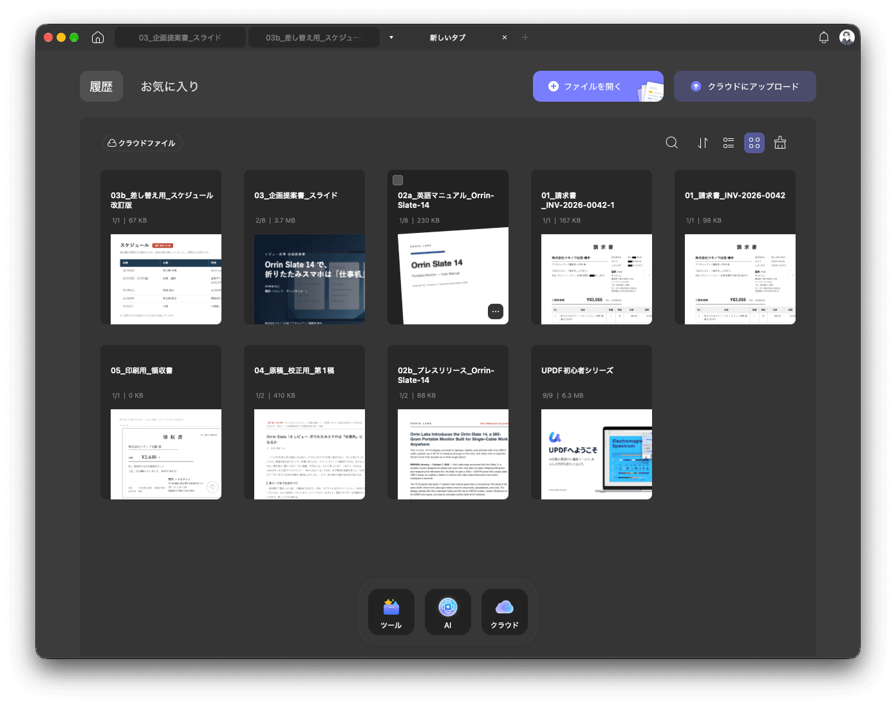Select the お気に入り tab
Viewport: 896px width, 706px height.
pyautogui.click(x=170, y=86)
